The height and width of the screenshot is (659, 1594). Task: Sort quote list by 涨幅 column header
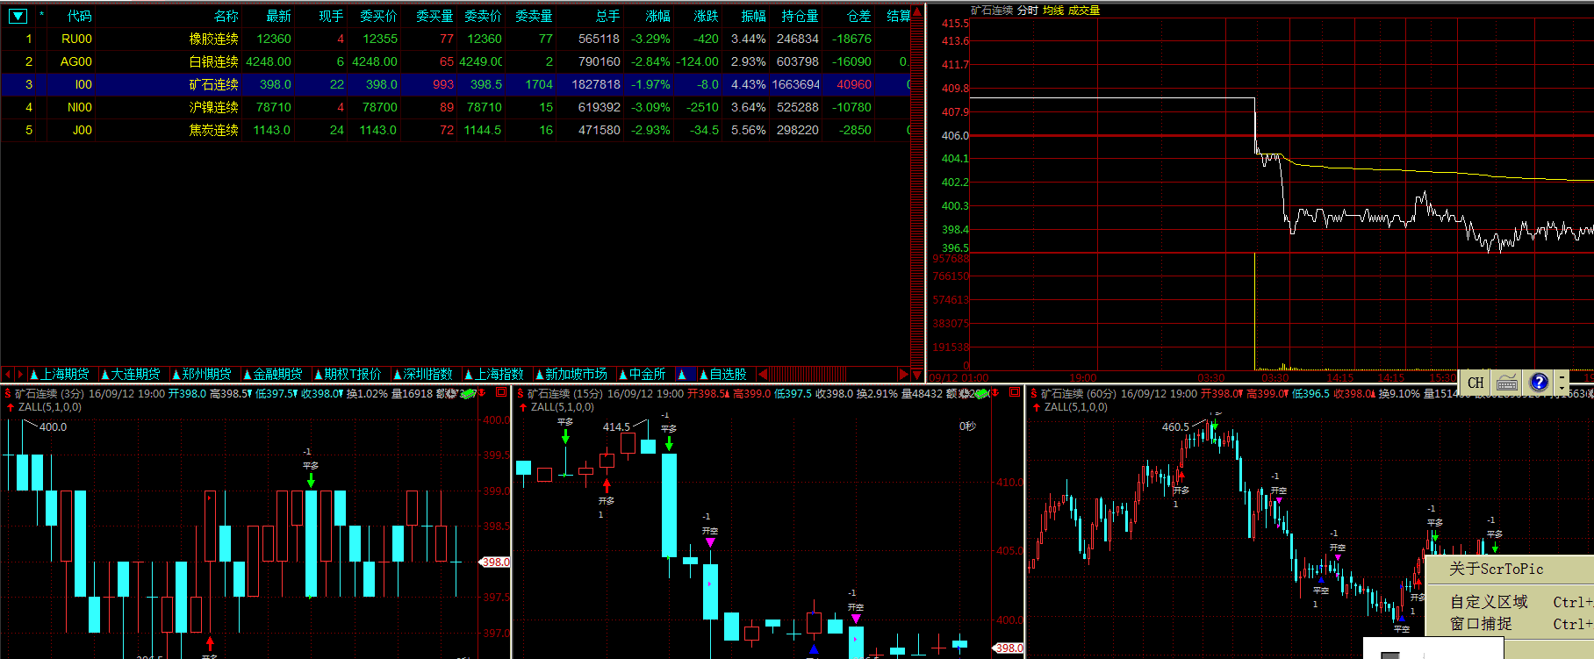click(x=657, y=16)
